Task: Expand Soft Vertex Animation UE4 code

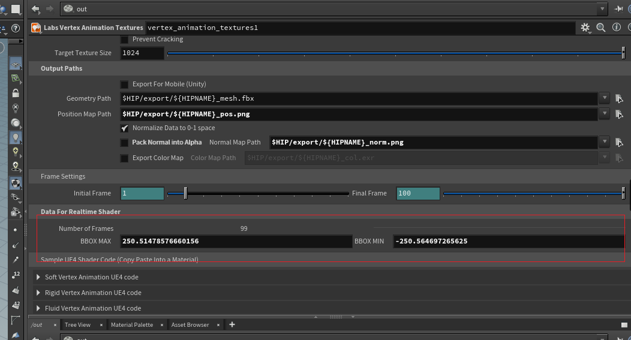Action: click(x=38, y=277)
